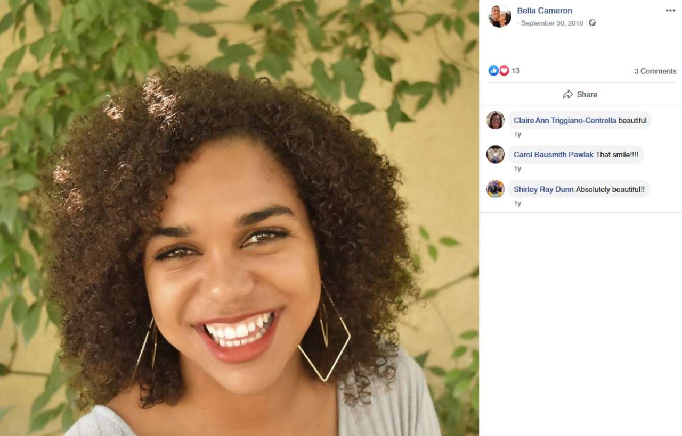The height and width of the screenshot is (436, 682).
Task: Share this photo using the Share button
Action: [580, 95]
